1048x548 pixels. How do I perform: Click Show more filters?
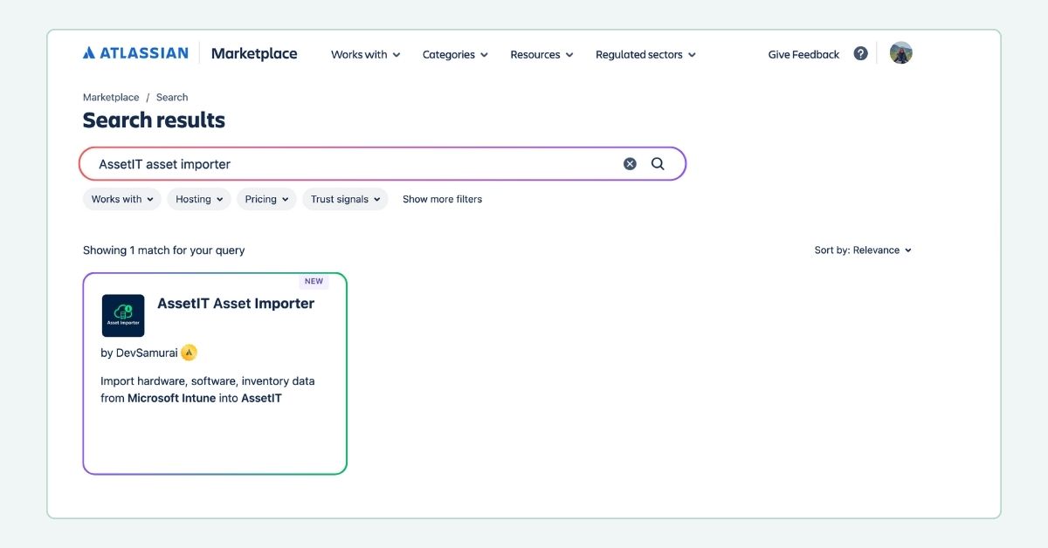[442, 199]
